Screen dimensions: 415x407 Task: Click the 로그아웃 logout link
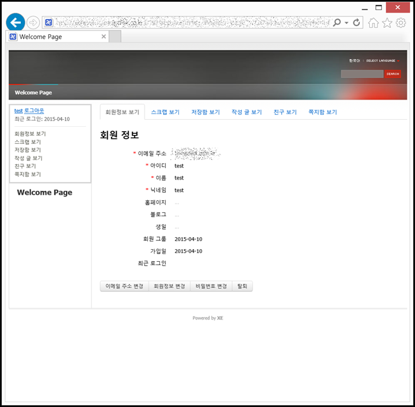coord(34,110)
